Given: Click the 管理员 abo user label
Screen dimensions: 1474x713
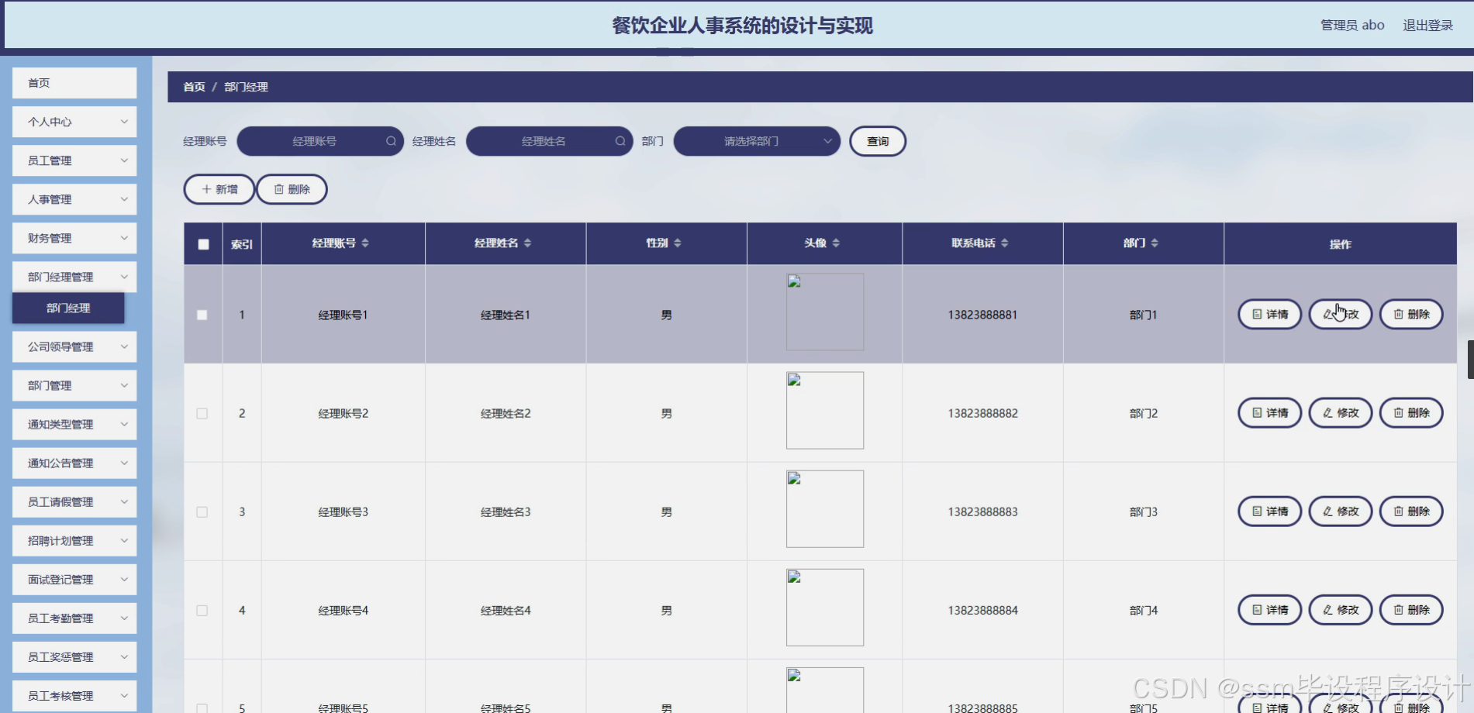Looking at the screenshot, I should coord(1352,25).
